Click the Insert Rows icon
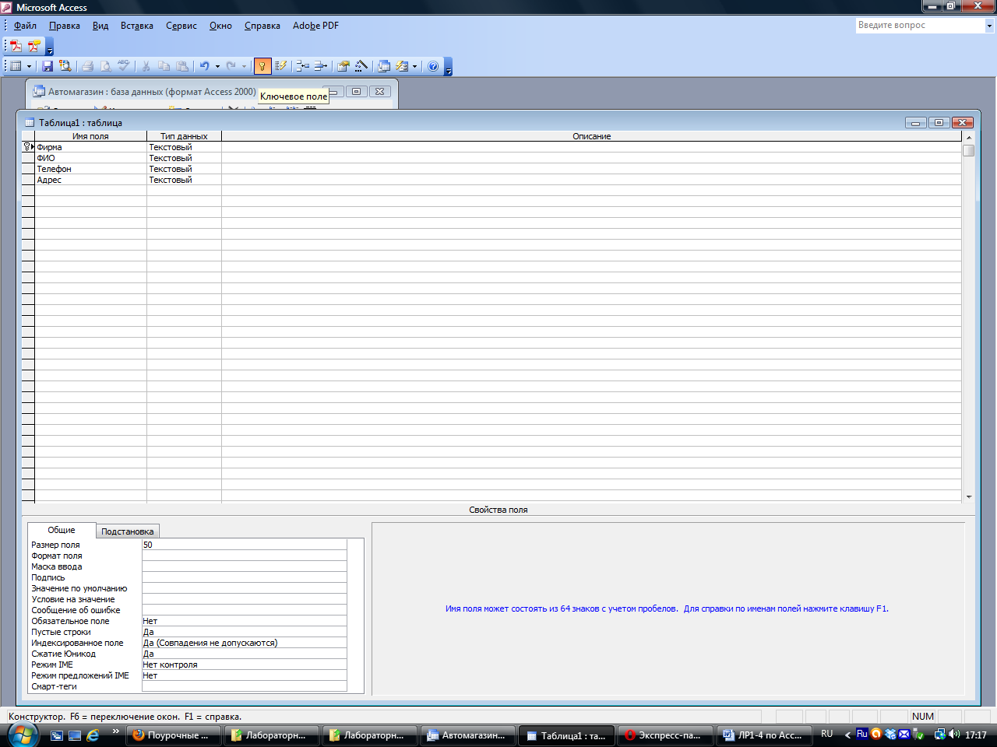 pos(303,66)
